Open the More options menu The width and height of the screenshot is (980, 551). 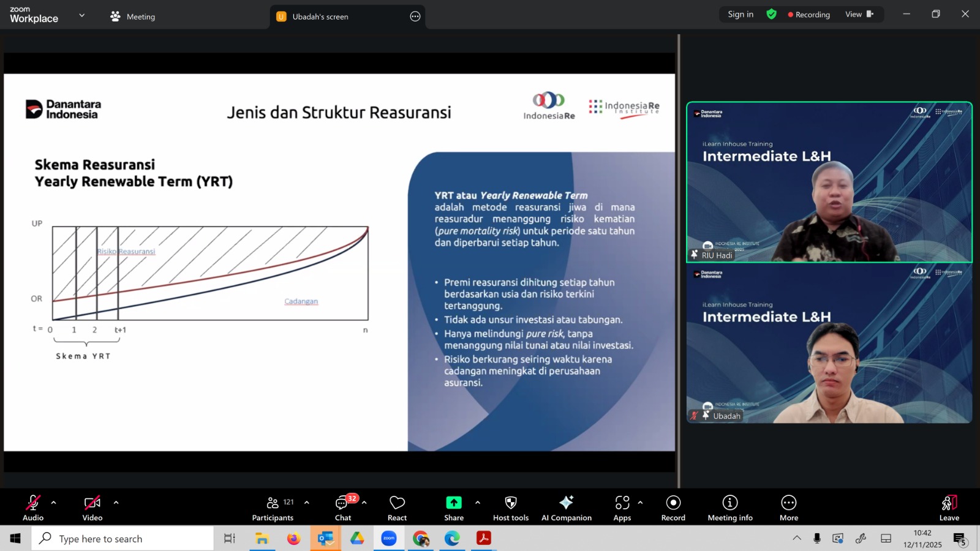pos(788,508)
